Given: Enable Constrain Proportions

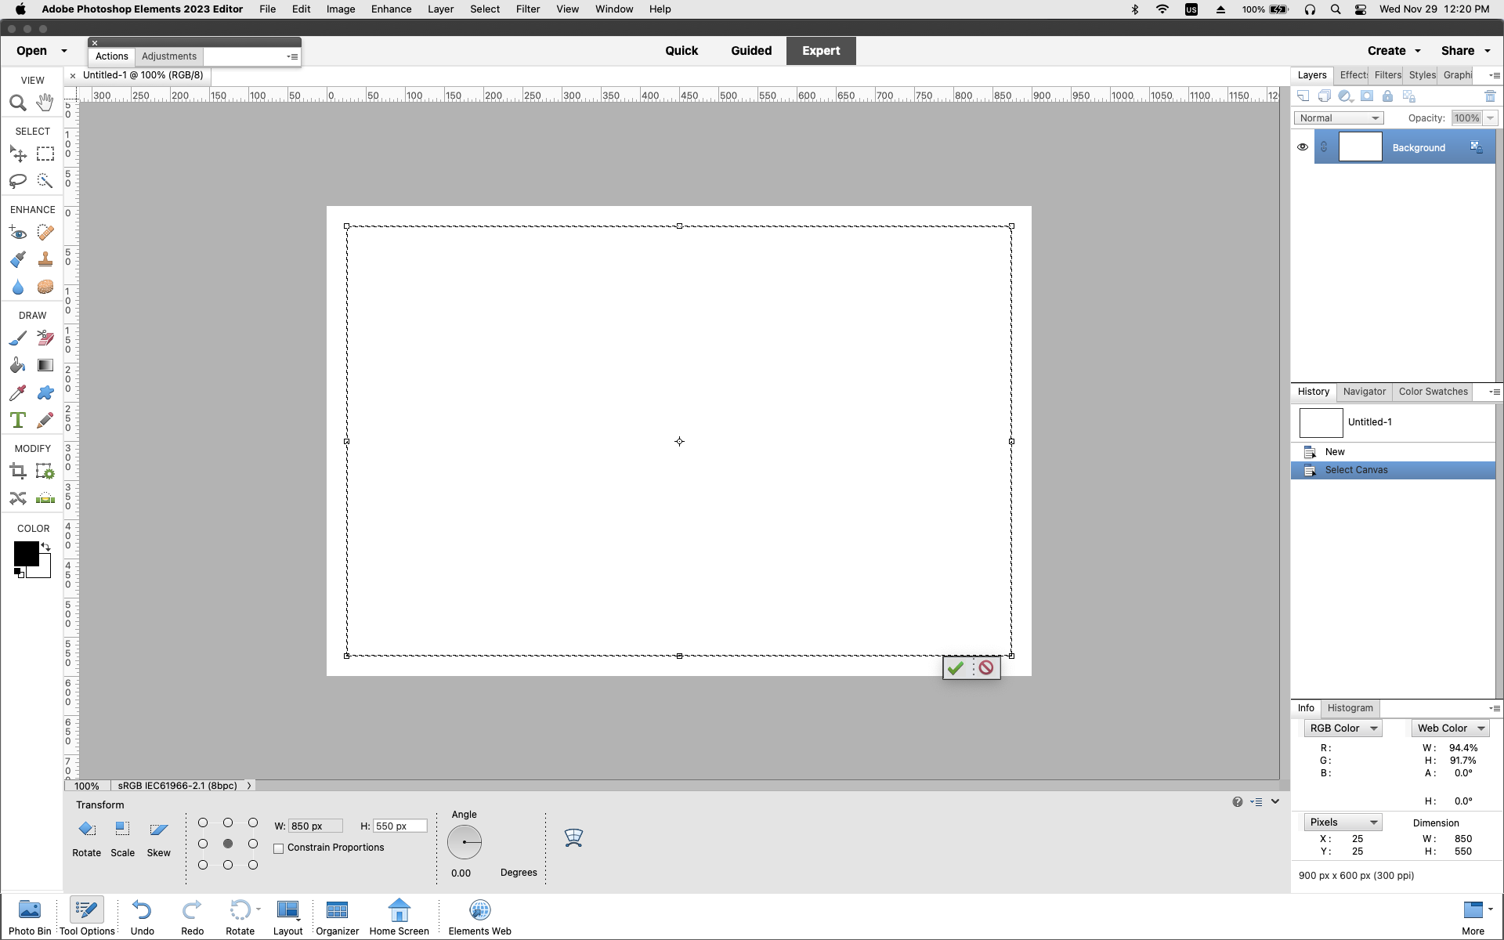Looking at the screenshot, I should coord(279,848).
